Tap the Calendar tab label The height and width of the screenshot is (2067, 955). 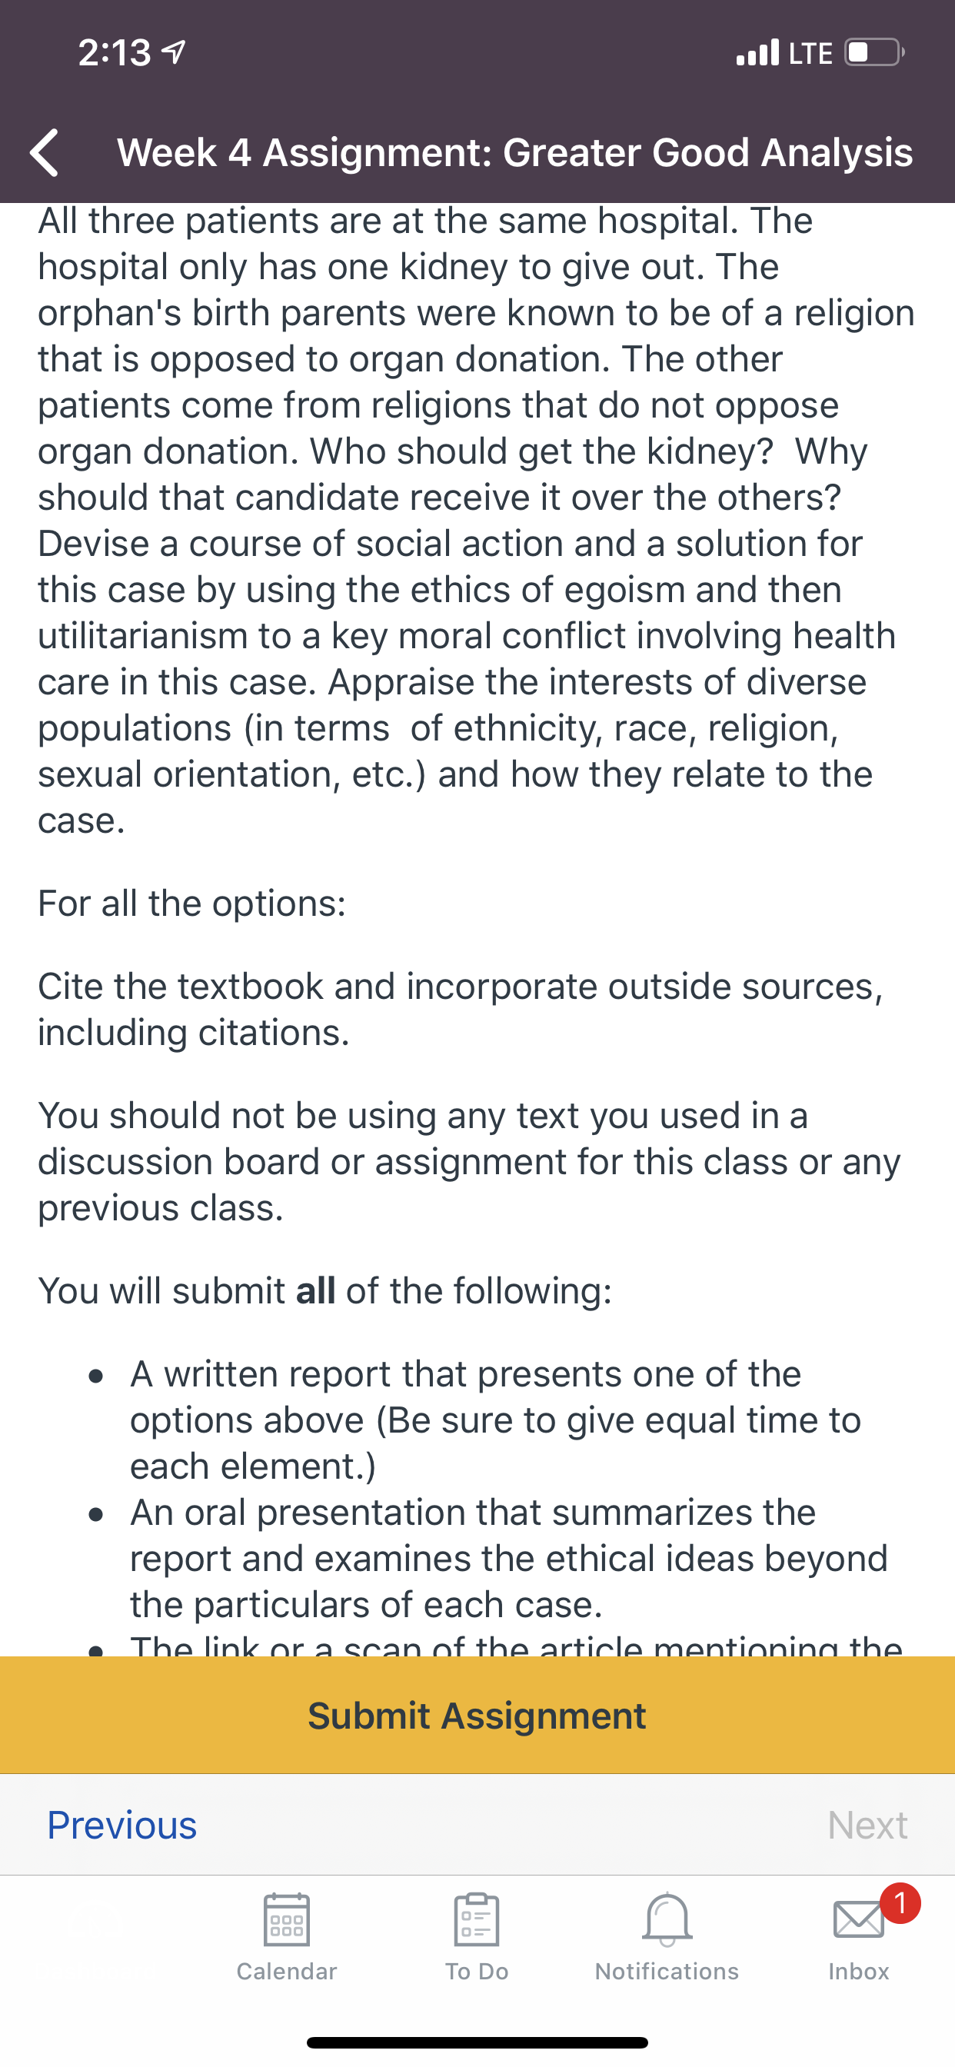click(x=287, y=1972)
